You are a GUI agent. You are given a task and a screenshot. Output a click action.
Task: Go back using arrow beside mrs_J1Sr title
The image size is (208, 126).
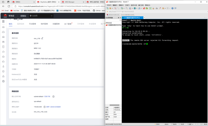point(11,19)
